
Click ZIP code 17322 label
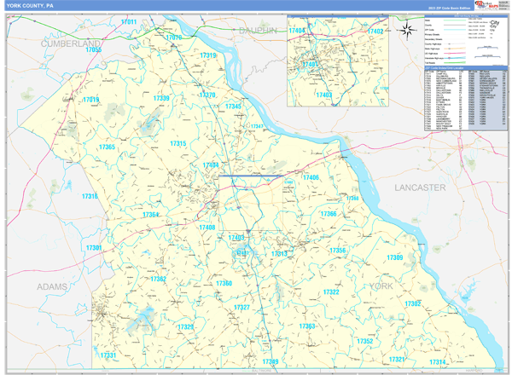[331, 292]
